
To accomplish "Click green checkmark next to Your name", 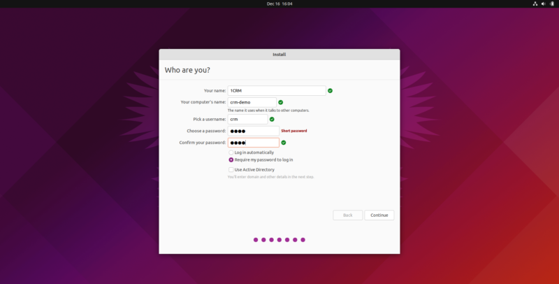I will [x=330, y=91].
